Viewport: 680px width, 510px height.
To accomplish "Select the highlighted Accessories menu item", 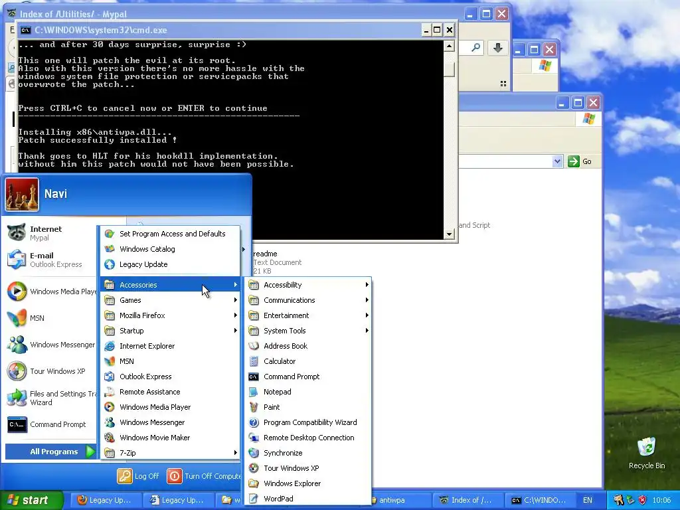I will pyautogui.click(x=170, y=285).
